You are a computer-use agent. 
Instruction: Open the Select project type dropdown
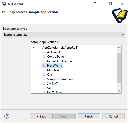click(64, 35)
